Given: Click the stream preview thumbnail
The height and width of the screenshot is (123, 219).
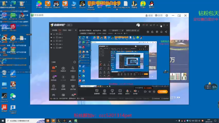Looking at the screenshot, I should click(124, 61).
